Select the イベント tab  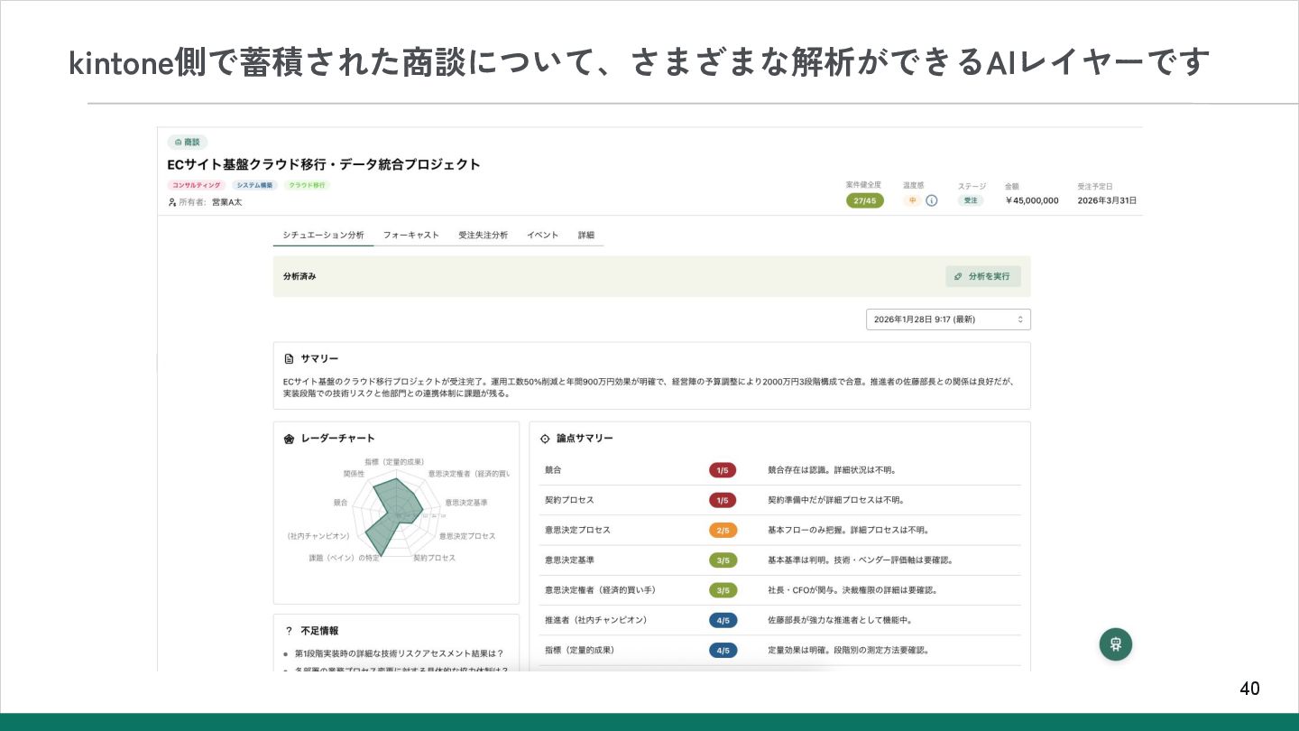tap(543, 235)
